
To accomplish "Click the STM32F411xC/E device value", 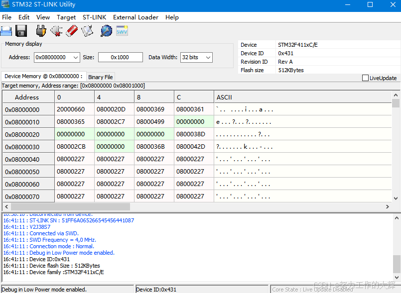I will click(x=298, y=45).
